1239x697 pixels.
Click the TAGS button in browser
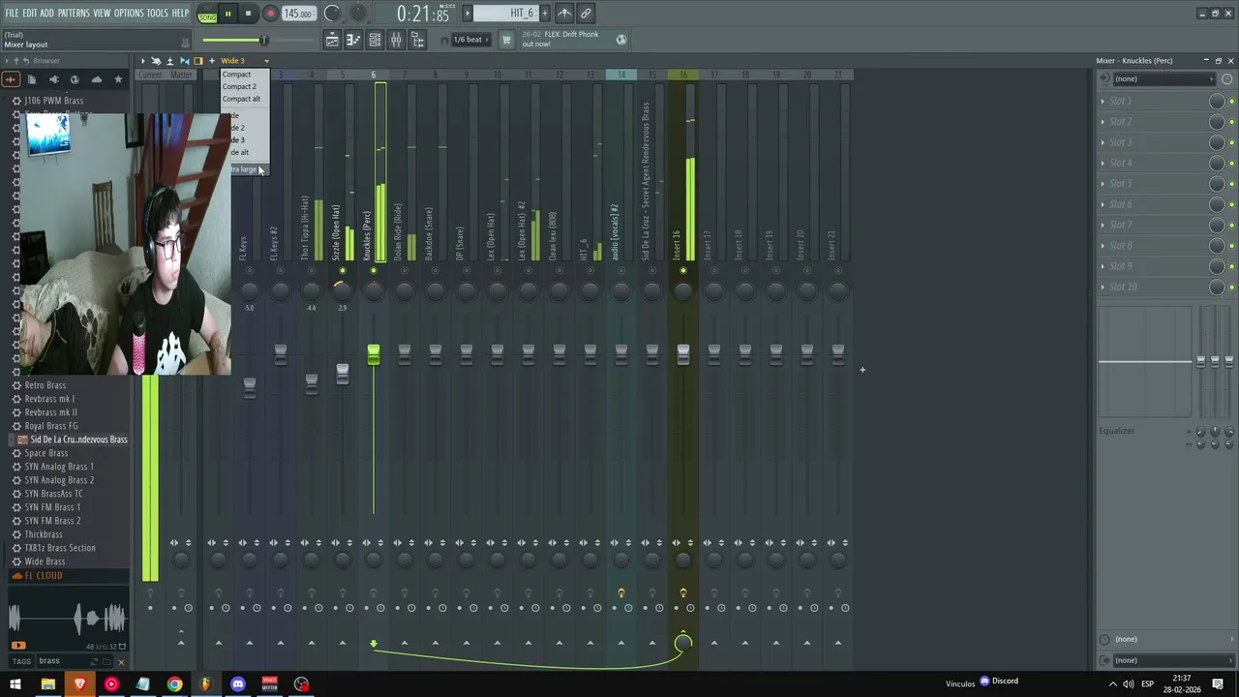20,661
